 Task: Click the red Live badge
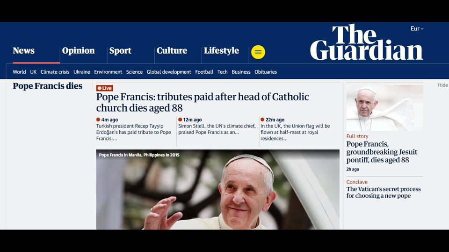[x=104, y=88]
